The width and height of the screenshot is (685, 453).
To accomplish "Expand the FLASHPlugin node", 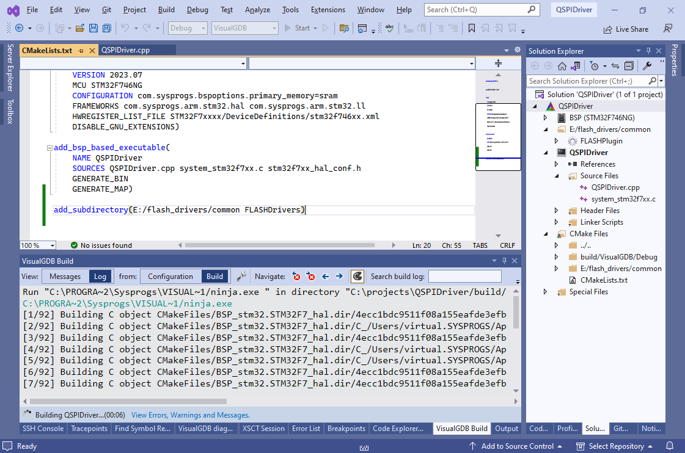I will point(556,141).
